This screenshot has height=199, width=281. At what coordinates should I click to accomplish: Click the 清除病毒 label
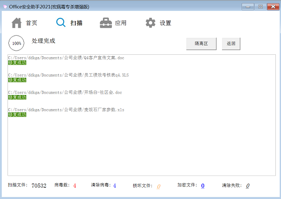tap(101, 185)
